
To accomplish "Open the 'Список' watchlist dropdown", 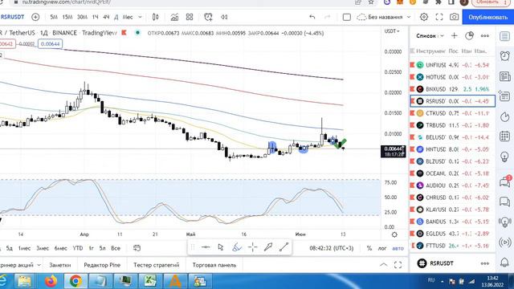I will (430, 35).
